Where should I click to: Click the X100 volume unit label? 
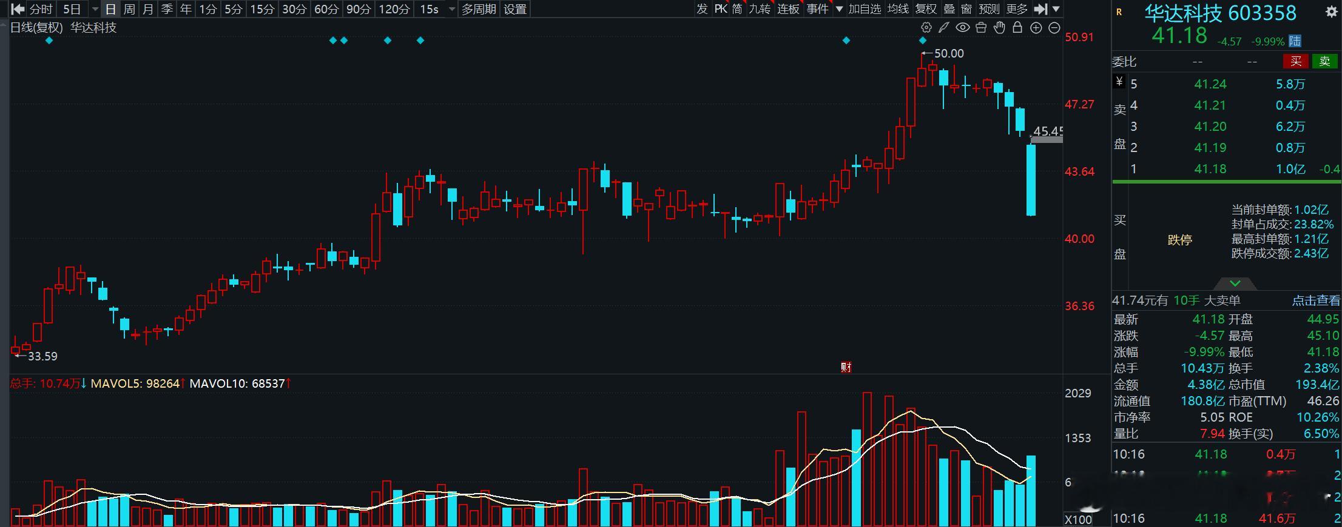tap(1078, 520)
